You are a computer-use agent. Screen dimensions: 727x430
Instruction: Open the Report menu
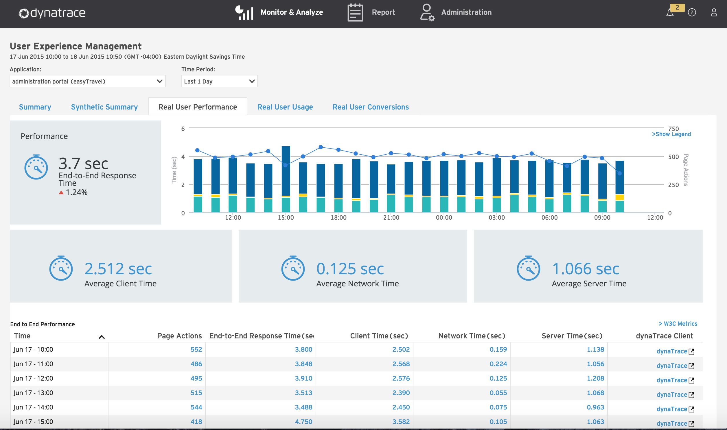pos(383,12)
